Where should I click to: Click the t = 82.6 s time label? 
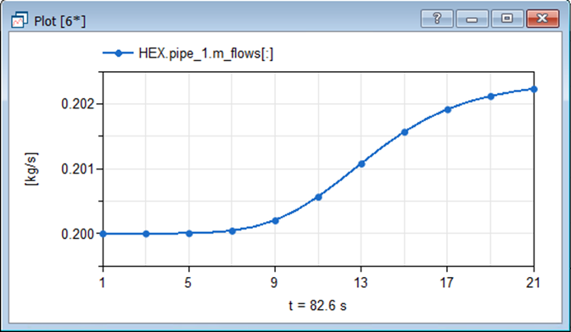coord(317,306)
